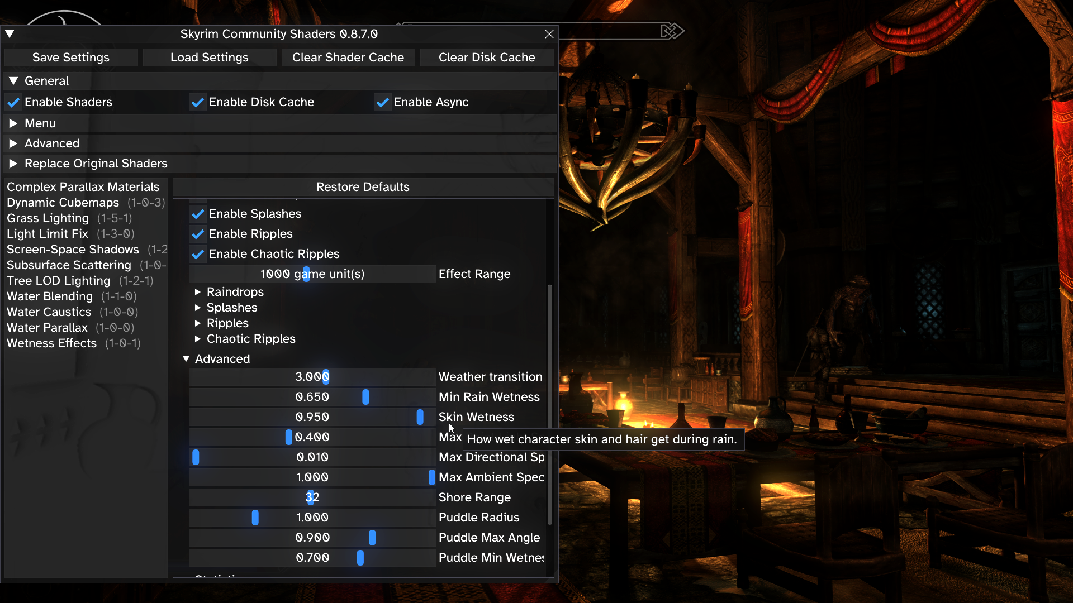
Task: Click the settings panel vertical scrollbar
Action: (x=550, y=405)
